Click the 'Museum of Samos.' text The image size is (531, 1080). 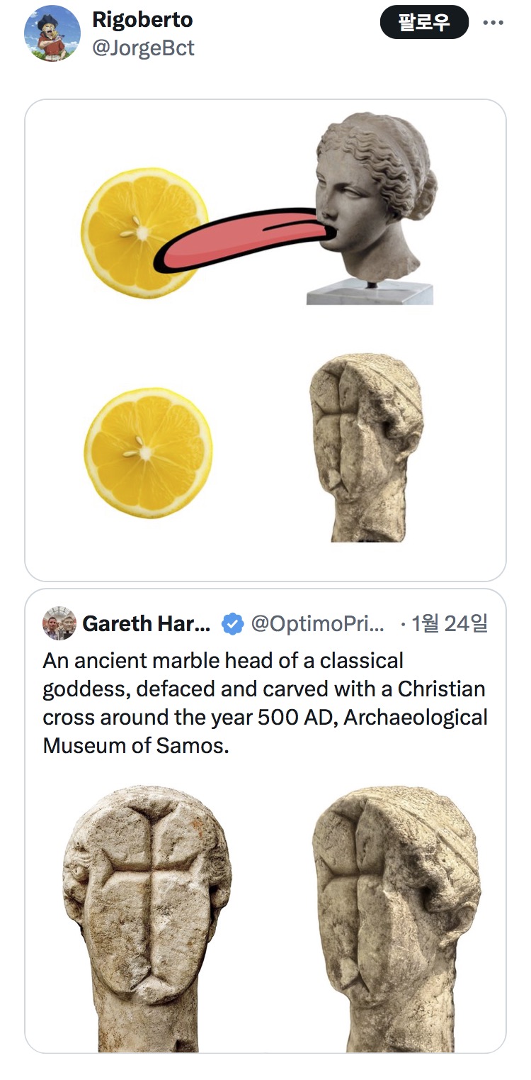click(136, 746)
